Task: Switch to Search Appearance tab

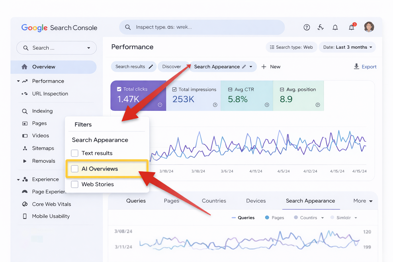Action: point(310,201)
